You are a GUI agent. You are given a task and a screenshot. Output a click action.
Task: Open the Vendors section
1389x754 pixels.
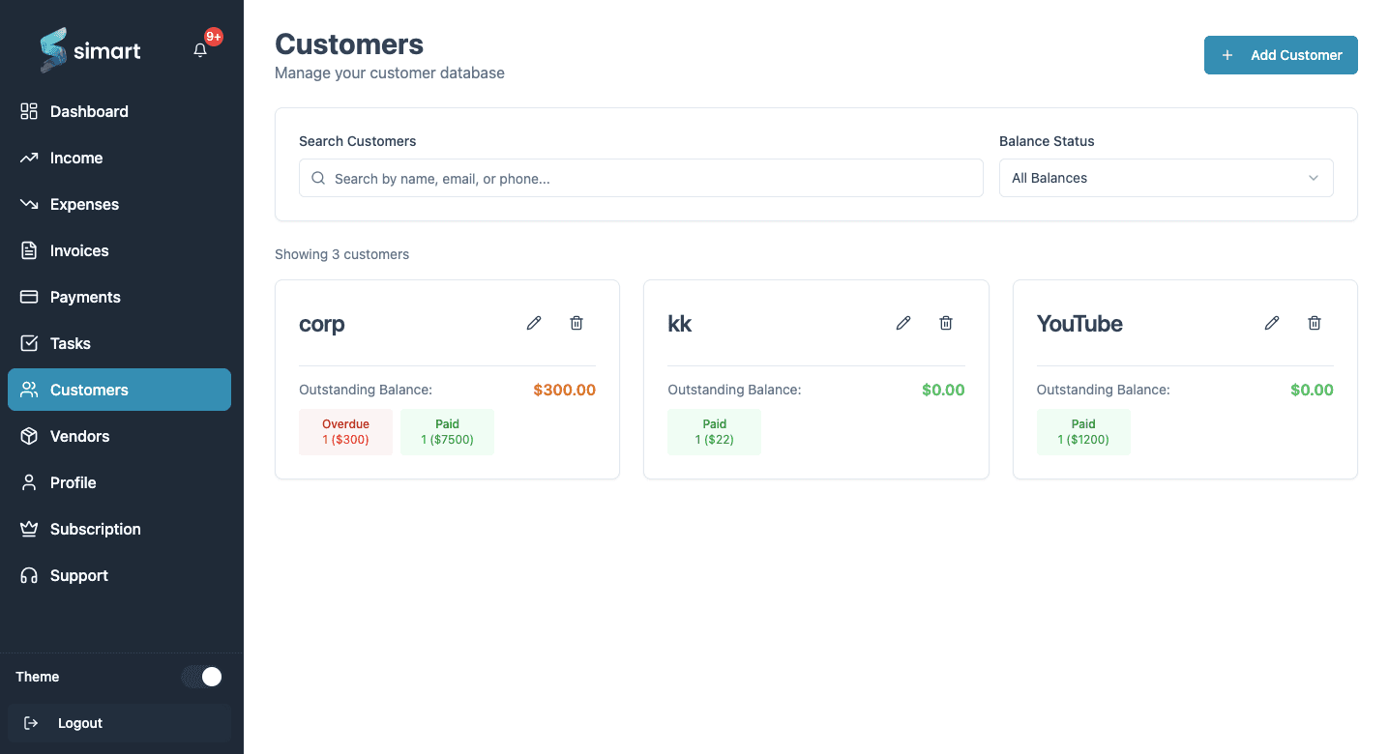click(x=78, y=436)
